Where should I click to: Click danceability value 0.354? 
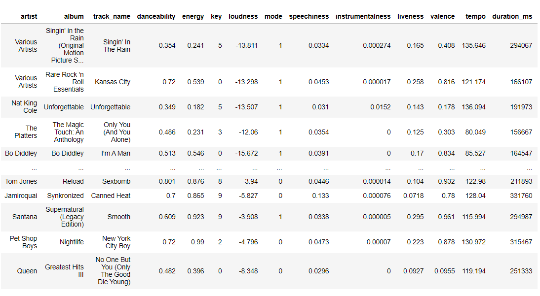[x=167, y=45]
